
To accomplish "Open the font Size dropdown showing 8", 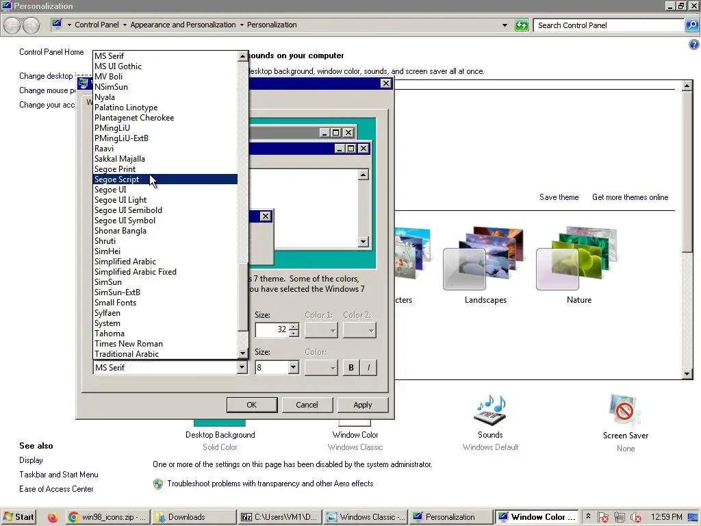I will pyautogui.click(x=293, y=368).
